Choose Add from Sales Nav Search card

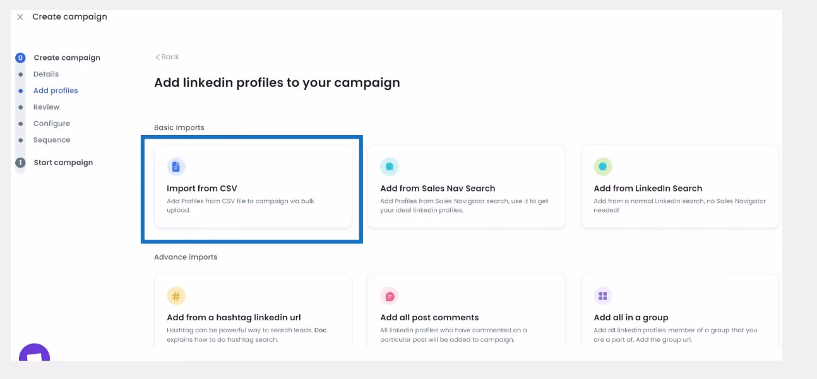click(466, 187)
